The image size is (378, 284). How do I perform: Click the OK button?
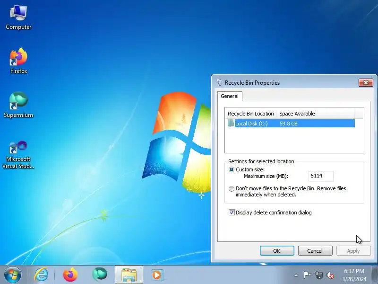277,251
